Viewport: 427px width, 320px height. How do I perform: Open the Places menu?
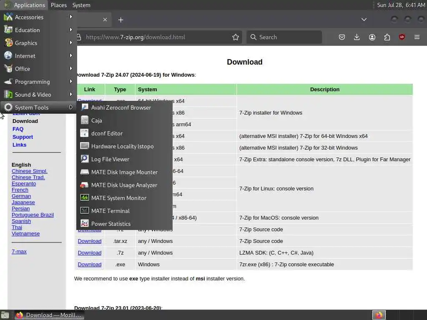point(59,5)
